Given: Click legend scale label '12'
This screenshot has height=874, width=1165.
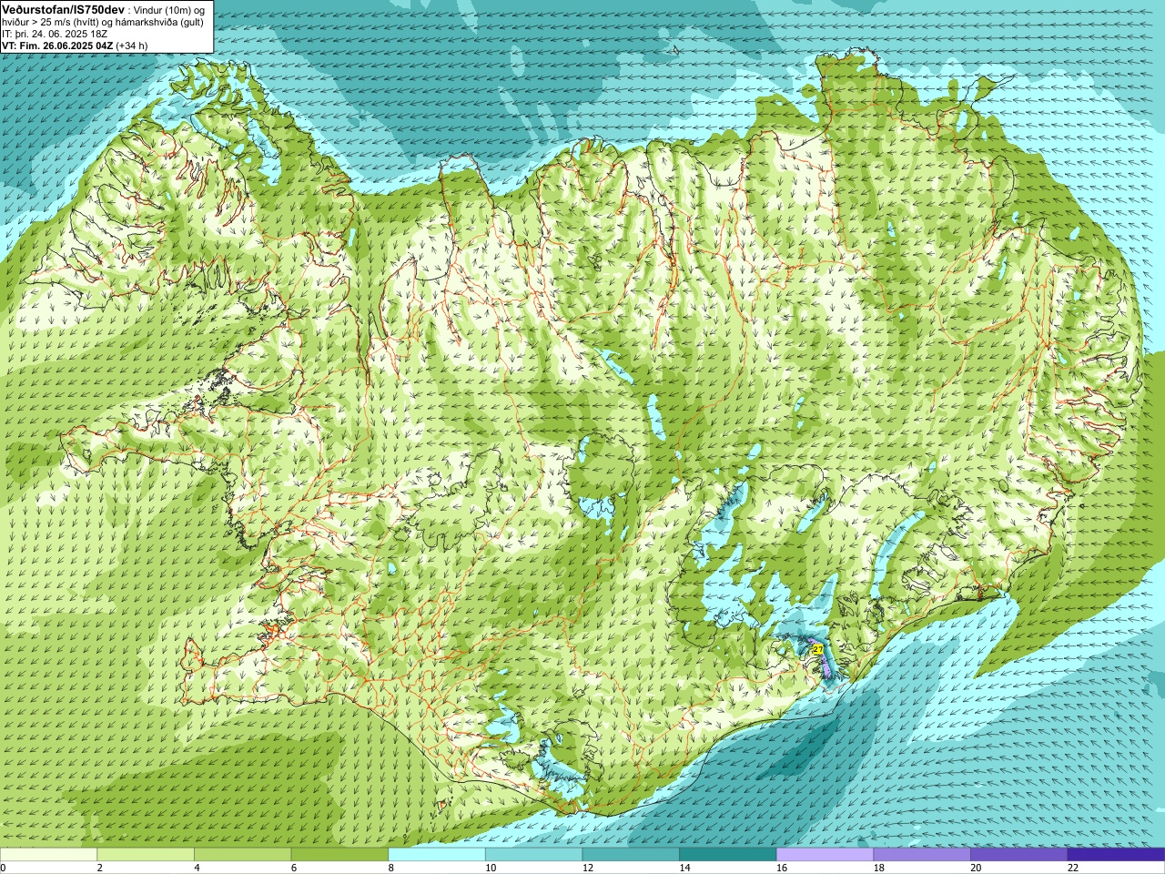Looking at the screenshot, I should (587, 868).
